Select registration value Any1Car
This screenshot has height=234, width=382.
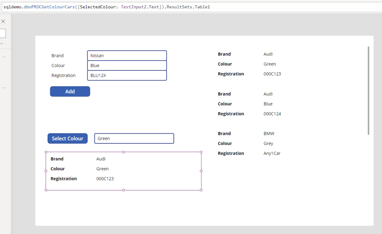click(x=272, y=154)
